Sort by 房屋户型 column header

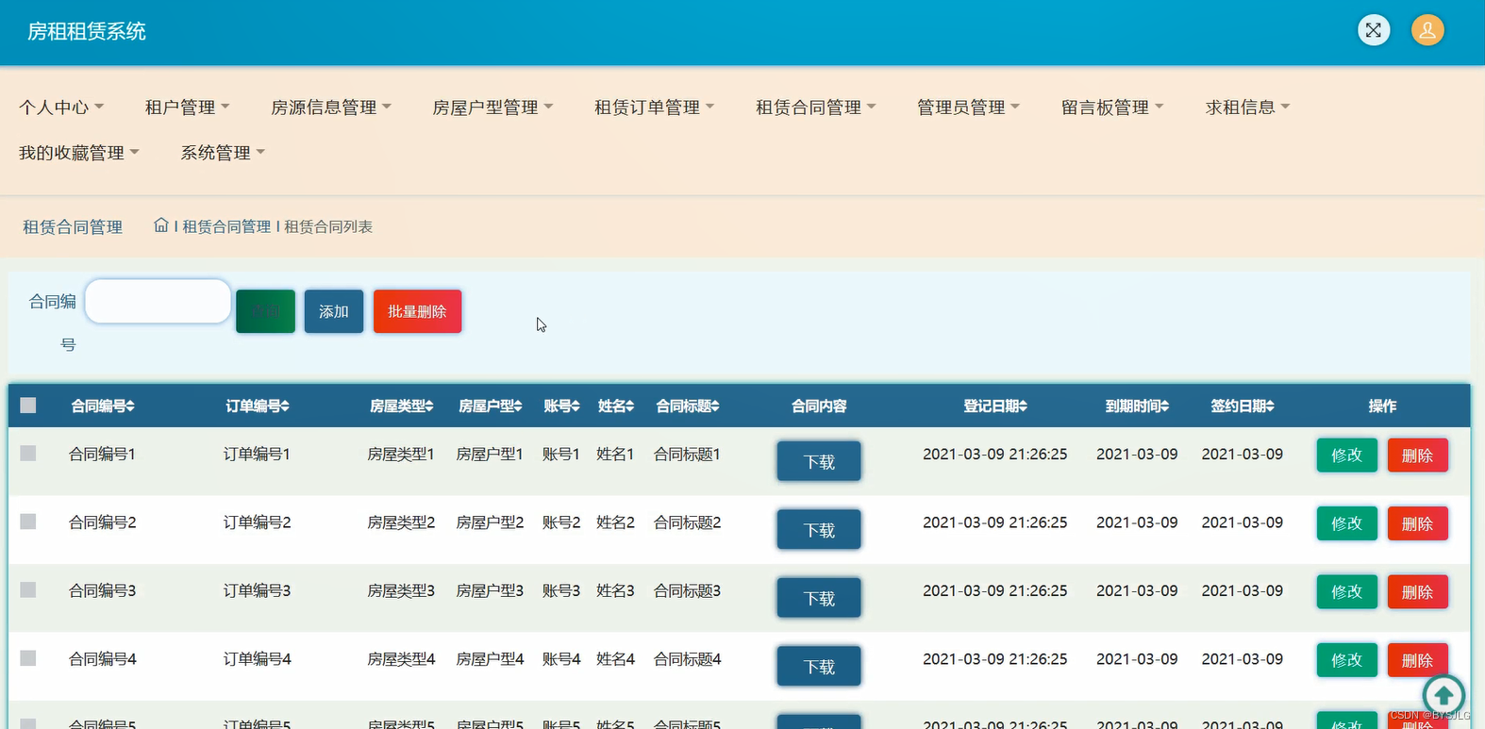coord(490,406)
